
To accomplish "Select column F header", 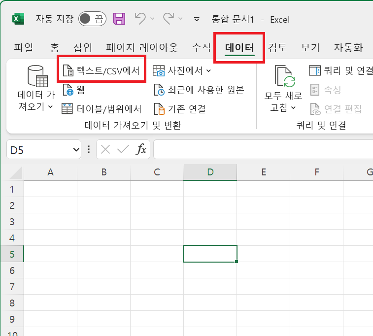I will point(317,172).
